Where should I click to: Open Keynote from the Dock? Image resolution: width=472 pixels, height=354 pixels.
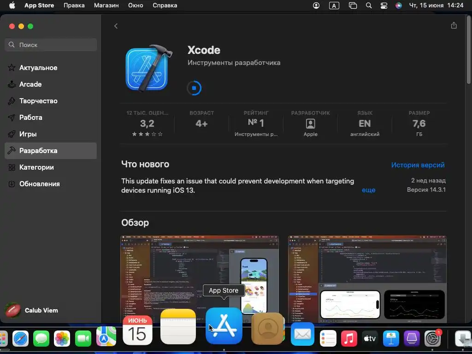pos(391,338)
